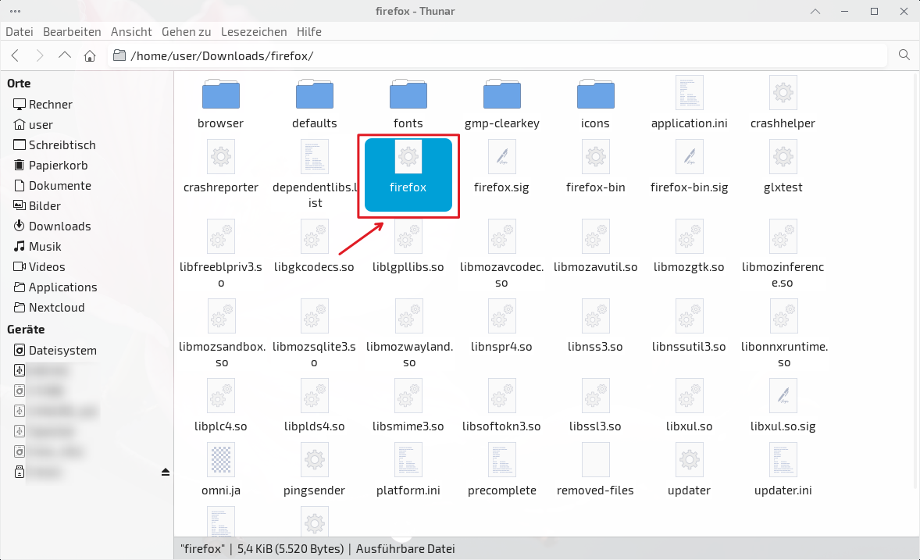
Task: Open Papierkorb in the sidebar
Action: (x=58, y=166)
